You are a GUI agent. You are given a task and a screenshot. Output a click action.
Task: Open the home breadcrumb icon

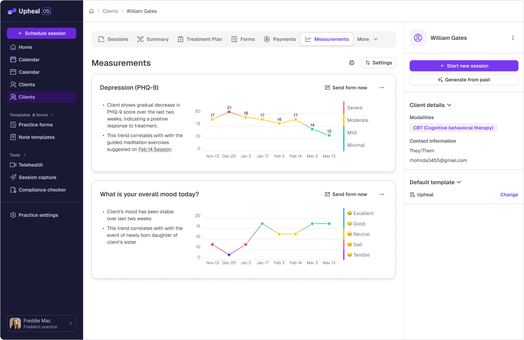[91, 11]
